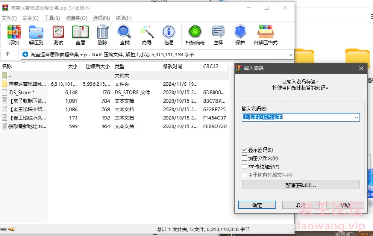Click the 保护 (Protect) shield icon
Screen dimensions: 373x236
[x=240, y=32]
